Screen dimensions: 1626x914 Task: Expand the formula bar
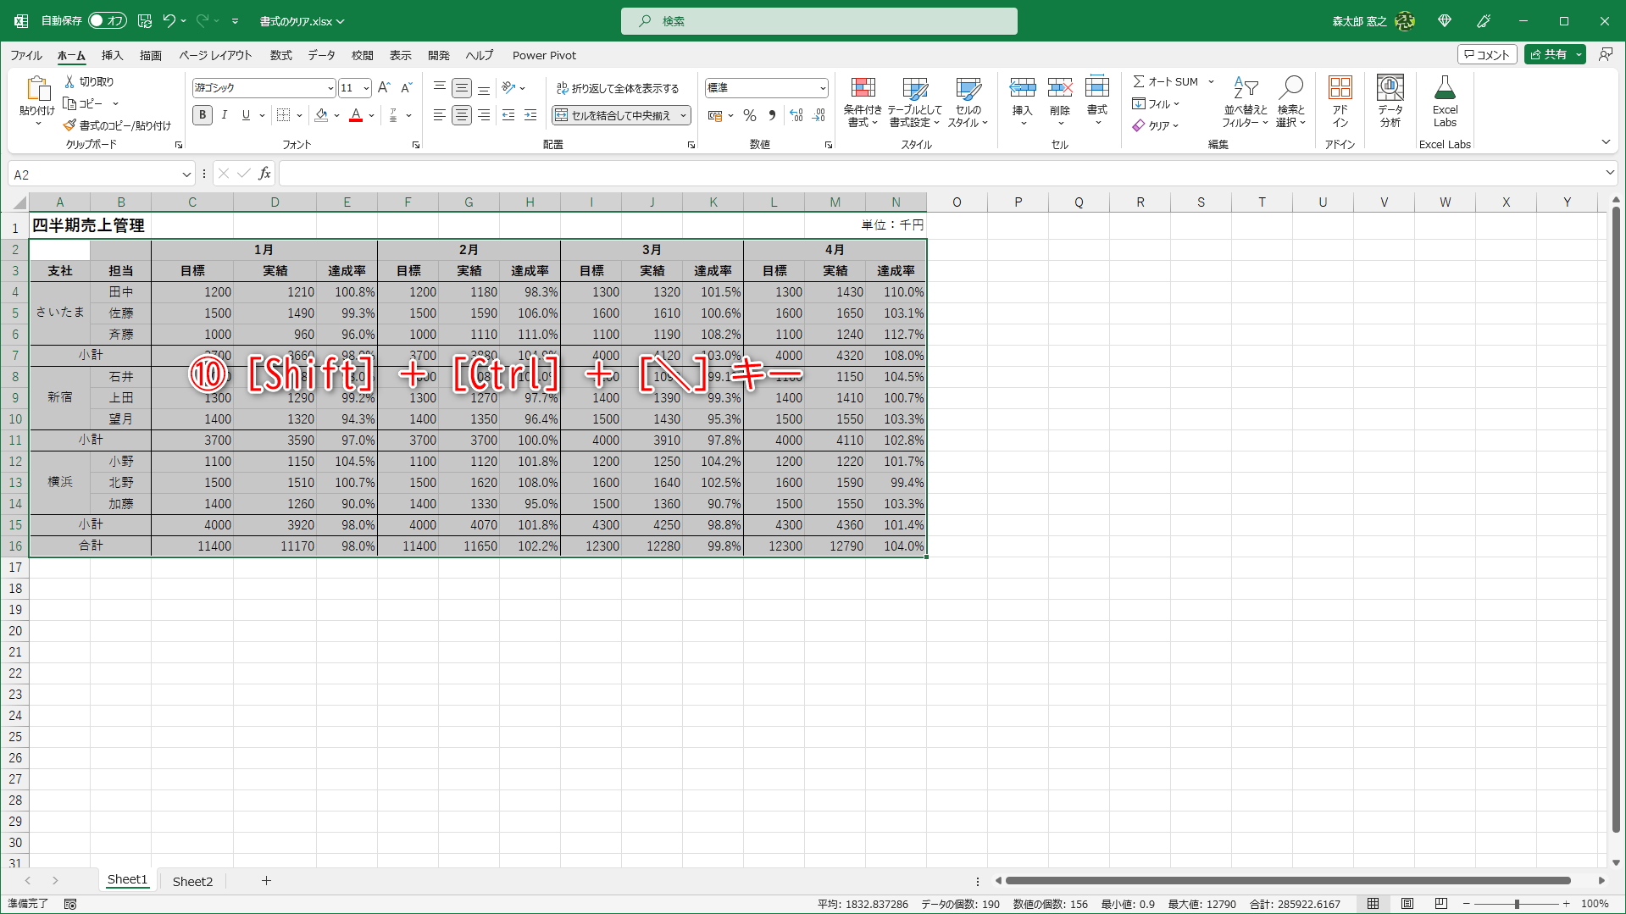pyautogui.click(x=1610, y=173)
